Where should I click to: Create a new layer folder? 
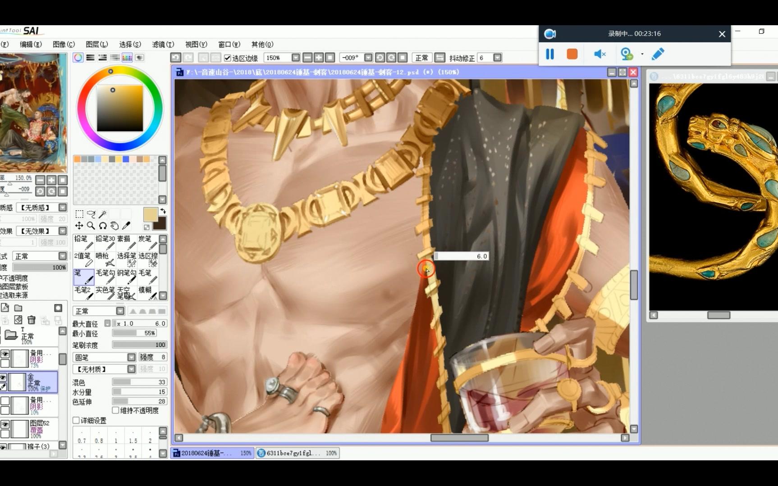point(18,308)
